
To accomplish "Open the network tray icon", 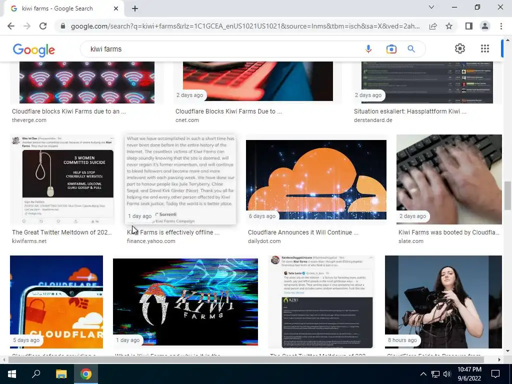I will coord(435,374).
